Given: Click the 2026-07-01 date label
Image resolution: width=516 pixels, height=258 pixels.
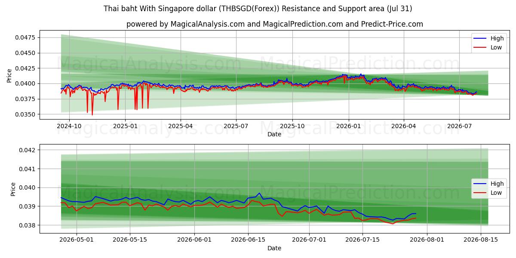Looking at the screenshot, I should click(x=309, y=241).
